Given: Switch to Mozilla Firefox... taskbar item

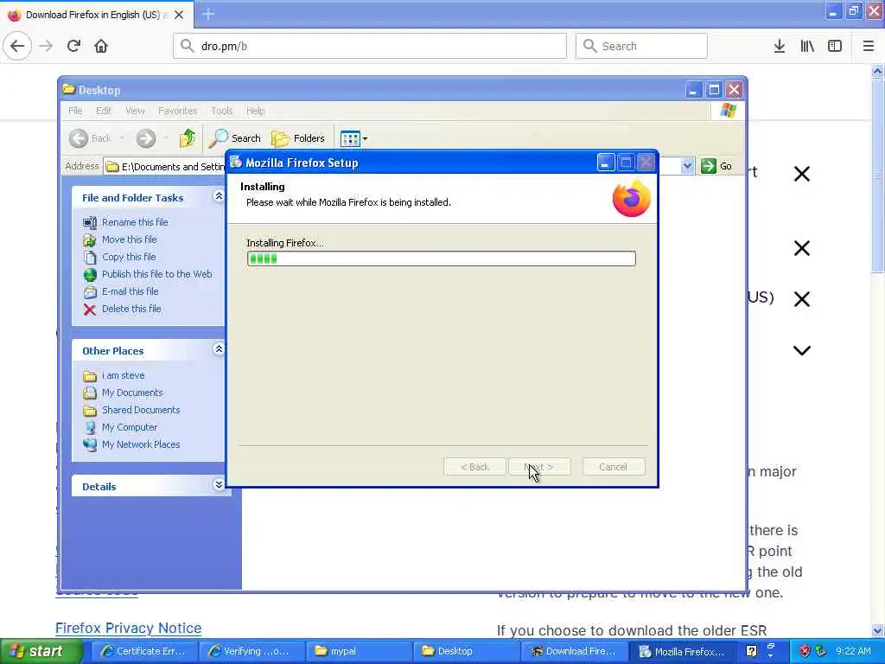Looking at the screenshot, I should pos(683,652).
